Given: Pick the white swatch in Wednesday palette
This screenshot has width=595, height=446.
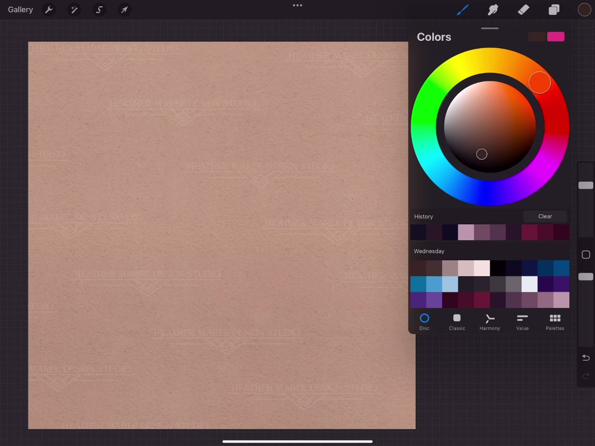Looking at the screenshot, I should tap(529, 284).
